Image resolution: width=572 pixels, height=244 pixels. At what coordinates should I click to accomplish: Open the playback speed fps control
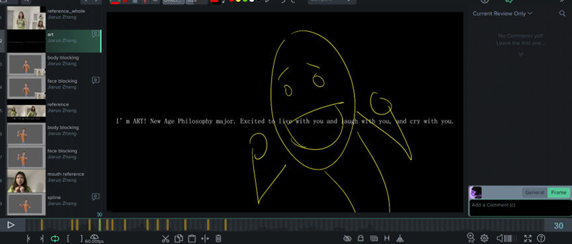(x=94, y=239)
